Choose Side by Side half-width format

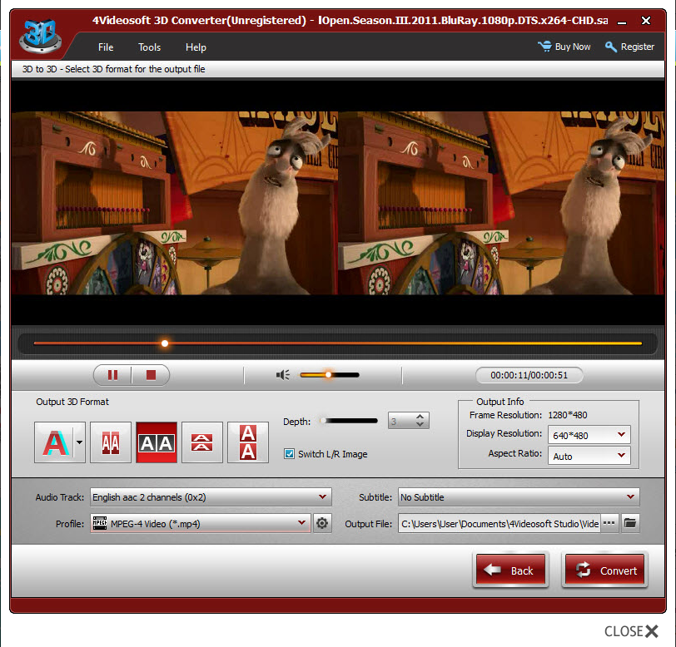click(x=111, y=442)
